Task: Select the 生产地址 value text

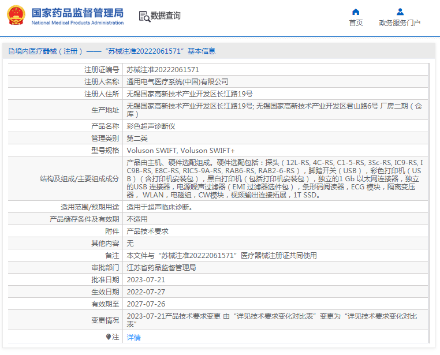Action: pos(274,110)
